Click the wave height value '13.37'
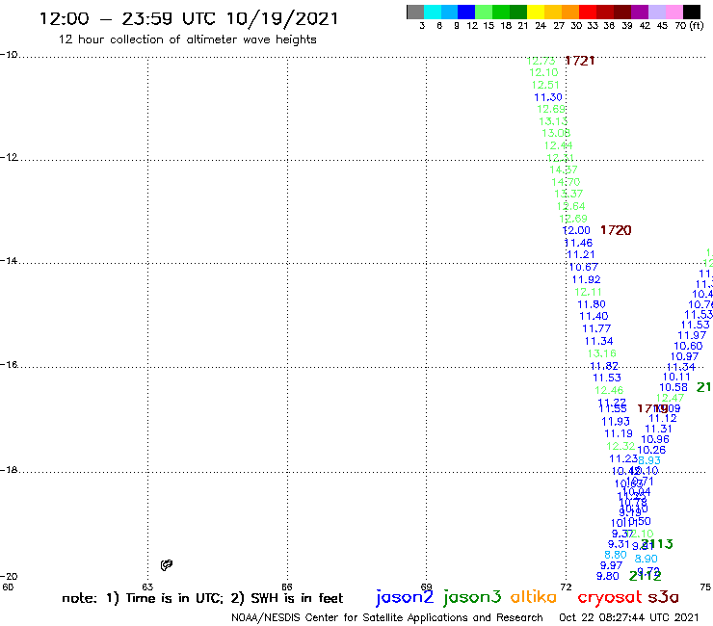 pyautogui.click(x=568, y=194)
